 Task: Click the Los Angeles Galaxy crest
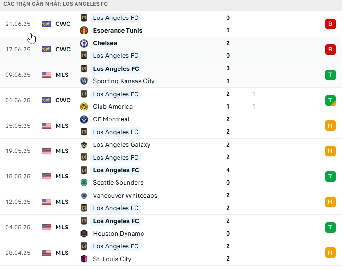[x=84, y=145]
